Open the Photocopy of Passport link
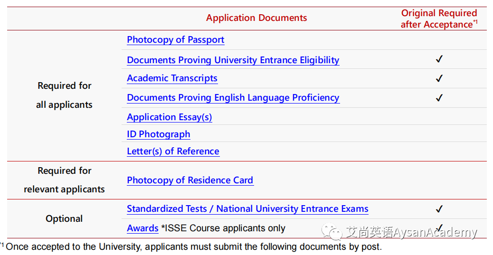The width and height of the screenshot is (493, 255). click(x=175, y=40)
